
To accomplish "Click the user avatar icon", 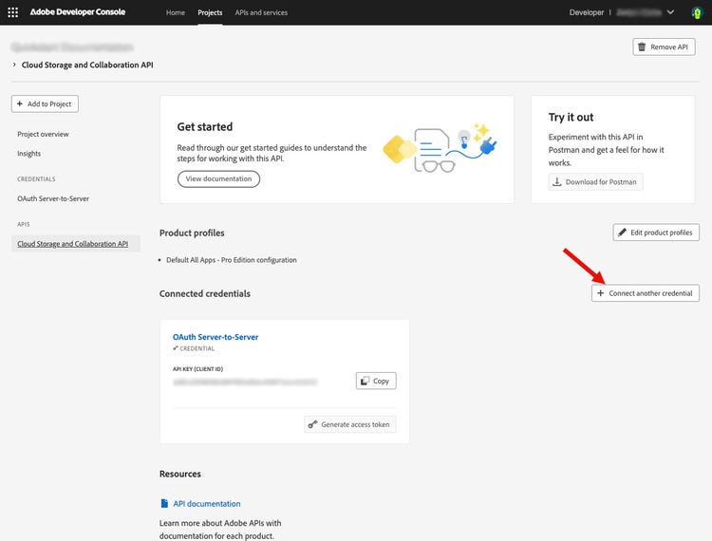I will [x=695, y=12].
